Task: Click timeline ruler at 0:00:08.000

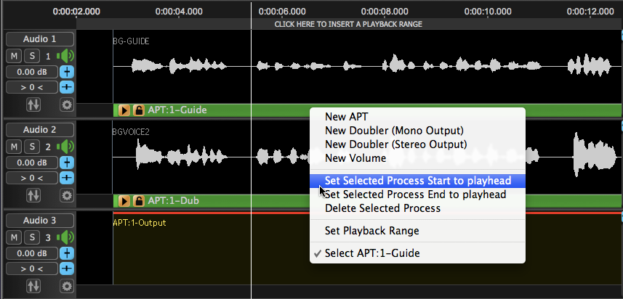Action: pyautogui.click(x=385, y=12)
